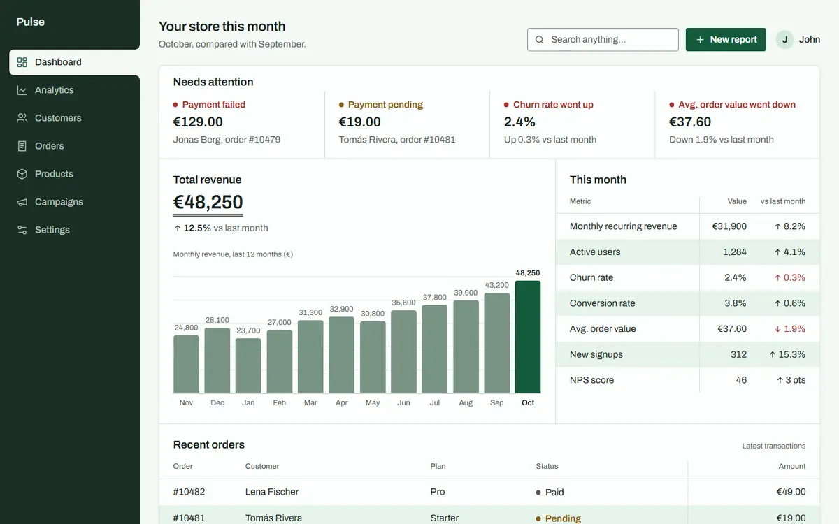Image resolution: width=839 pixels, height=524 pixels.
Task: Click the Nov bar labeled 24,800
Action: tap(186, 365)
